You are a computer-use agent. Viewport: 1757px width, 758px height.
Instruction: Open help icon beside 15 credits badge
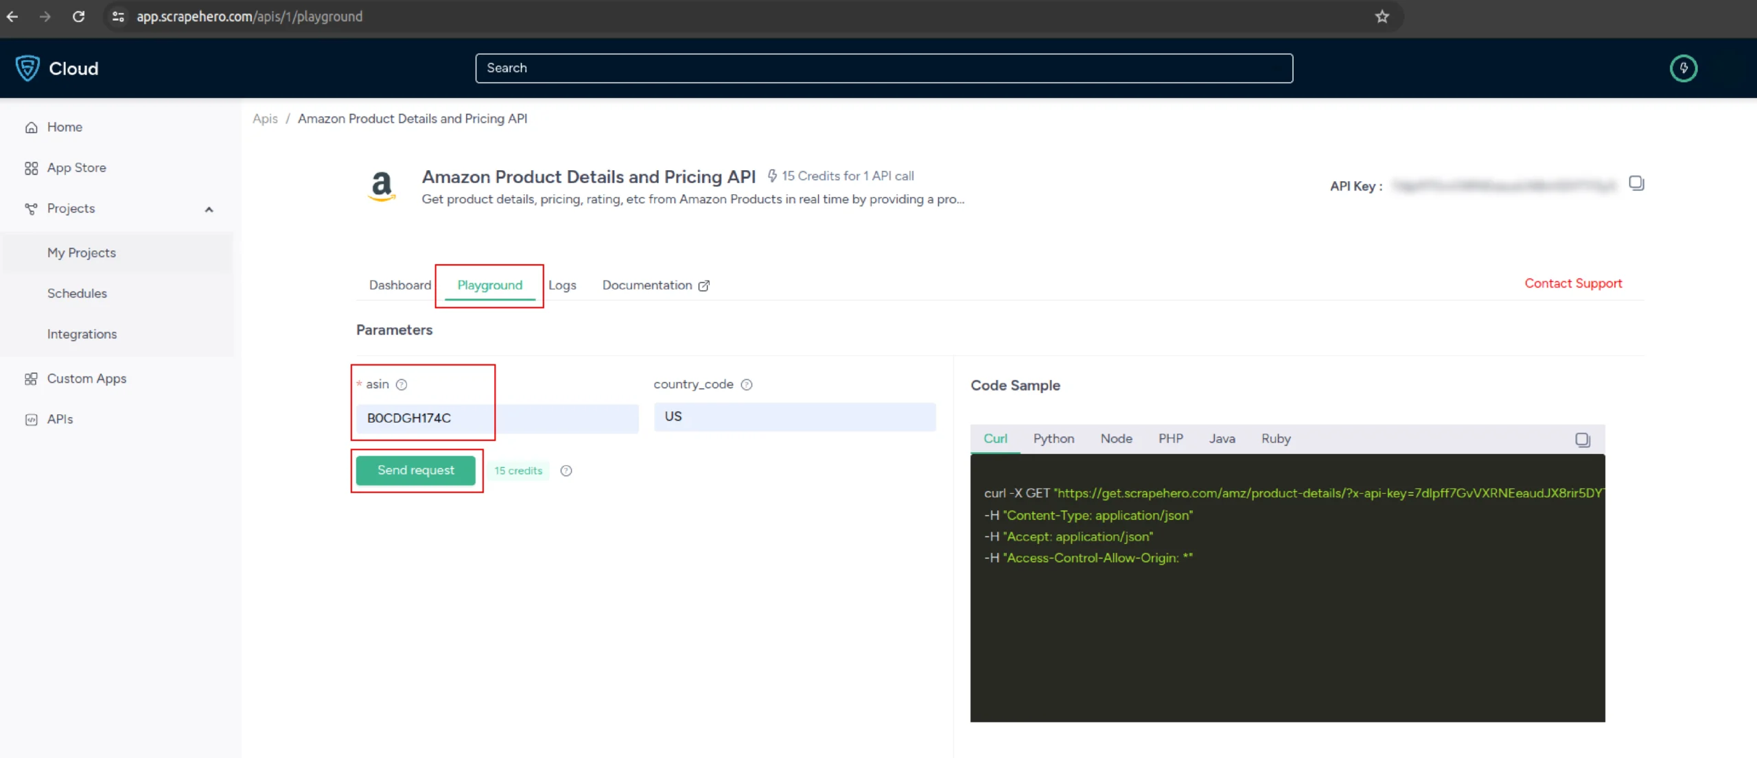[x=566, y=471]
